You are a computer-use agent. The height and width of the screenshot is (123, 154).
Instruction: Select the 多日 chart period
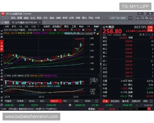[14, 26]
